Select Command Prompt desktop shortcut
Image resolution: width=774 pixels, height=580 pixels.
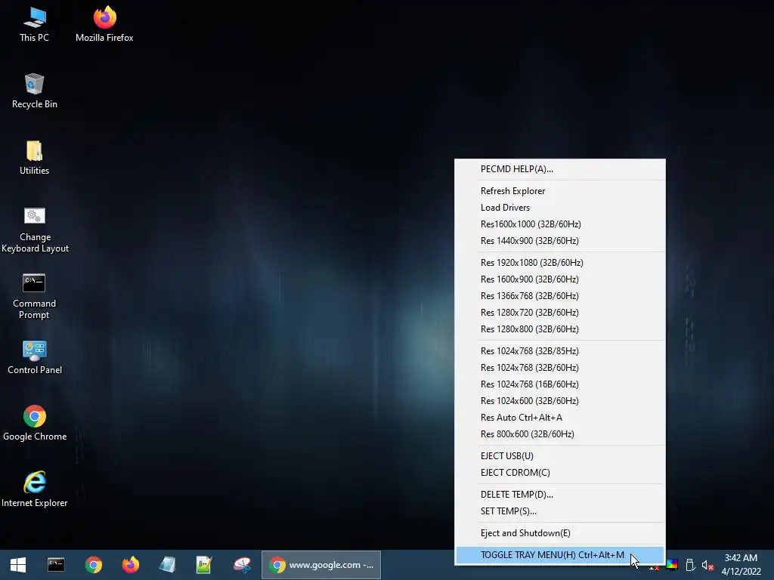34,296
